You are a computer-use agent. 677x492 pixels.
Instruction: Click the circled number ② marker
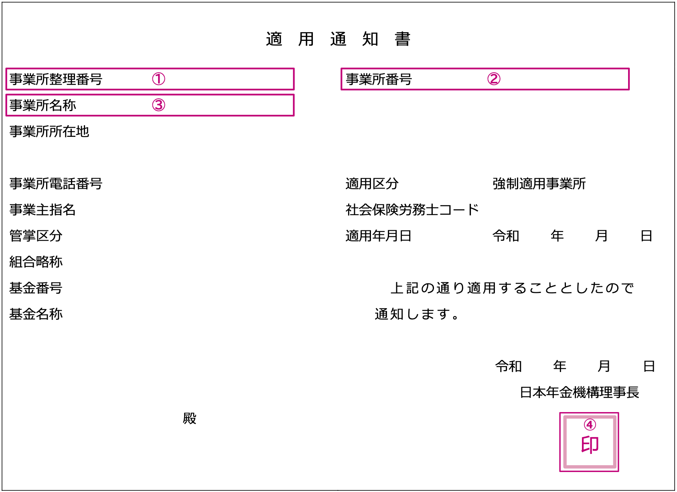coord(493,79)
